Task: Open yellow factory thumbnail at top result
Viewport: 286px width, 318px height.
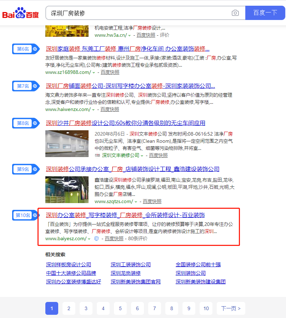Action: click(67, 31)
